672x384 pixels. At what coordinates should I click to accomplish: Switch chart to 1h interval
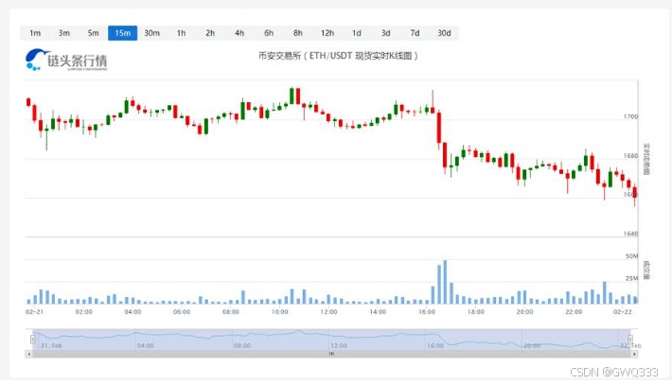[x=182, y=33]
